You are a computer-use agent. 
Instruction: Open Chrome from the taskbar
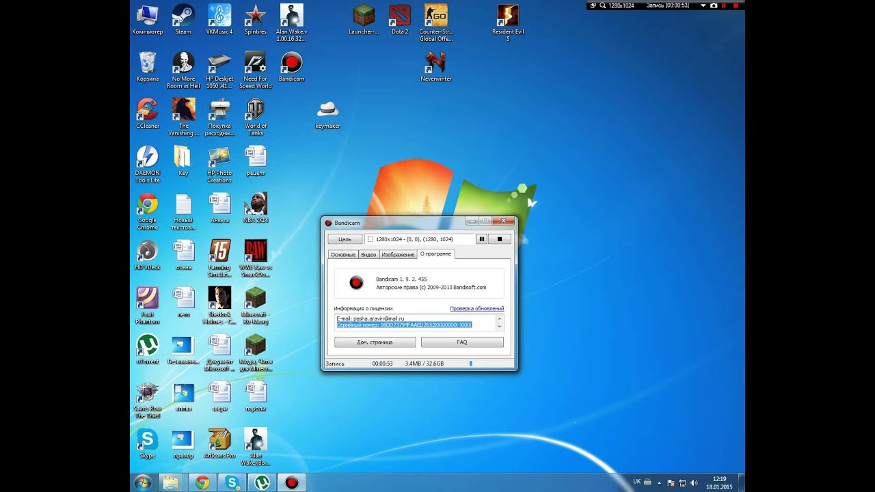(x=202, y=482)
